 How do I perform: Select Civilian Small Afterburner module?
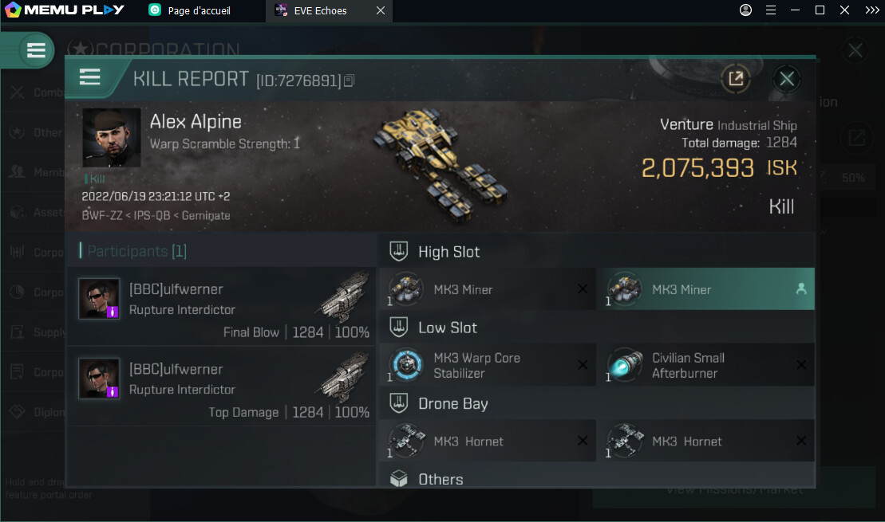click(705, 365)
